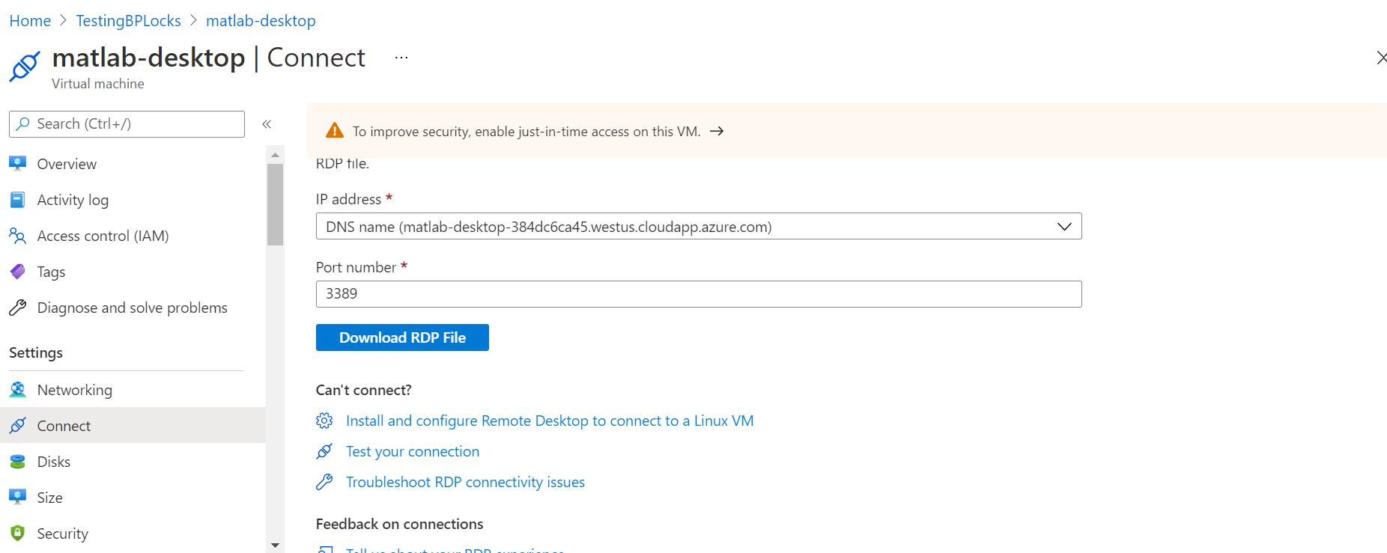Open Access control (IAM)
The height and width of the screenshot is (553, 1387).
click(x=103, y=236)
